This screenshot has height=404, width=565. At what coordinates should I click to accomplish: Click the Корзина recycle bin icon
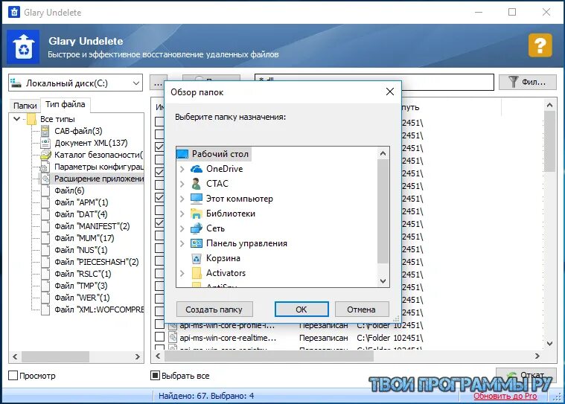(197, 258)
